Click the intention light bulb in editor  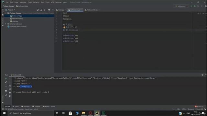pos(64,27)
